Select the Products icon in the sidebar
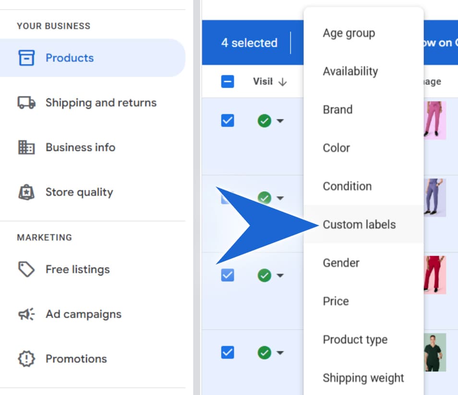This screenshot has height=395, width=458. pos(28,58)
